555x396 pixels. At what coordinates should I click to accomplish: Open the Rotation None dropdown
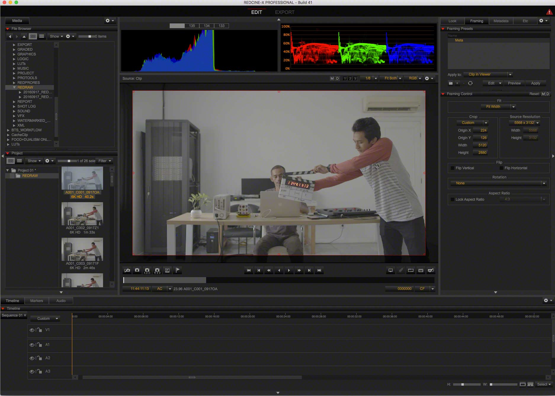[498, 183]
